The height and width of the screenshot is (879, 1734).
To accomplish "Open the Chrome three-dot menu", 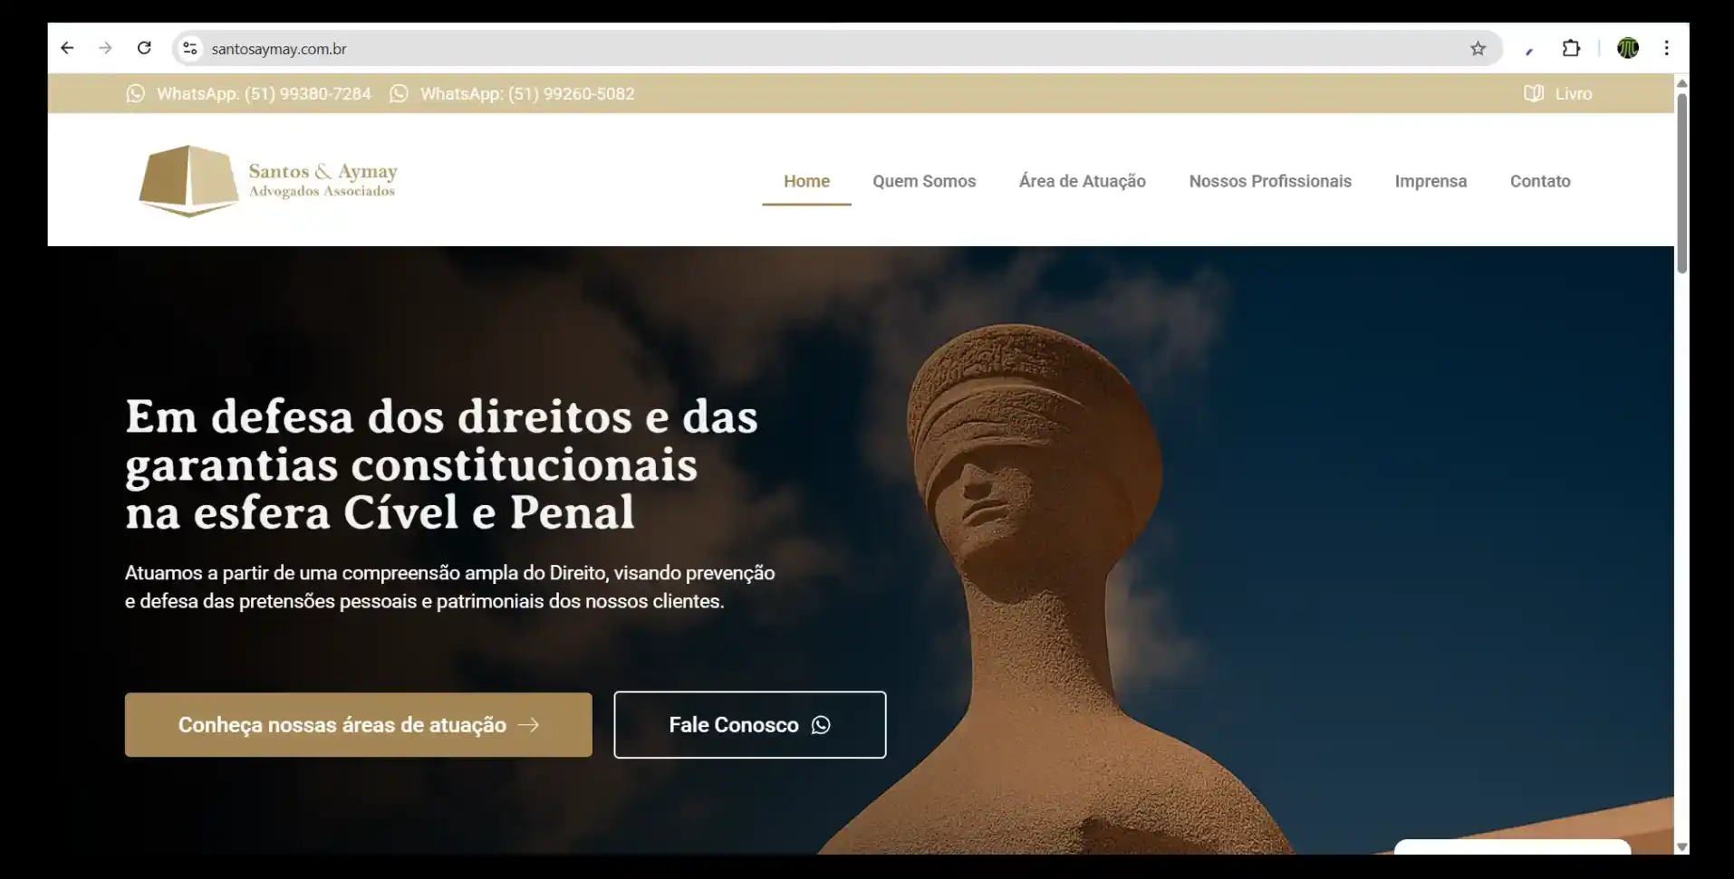I will 1666,48.
